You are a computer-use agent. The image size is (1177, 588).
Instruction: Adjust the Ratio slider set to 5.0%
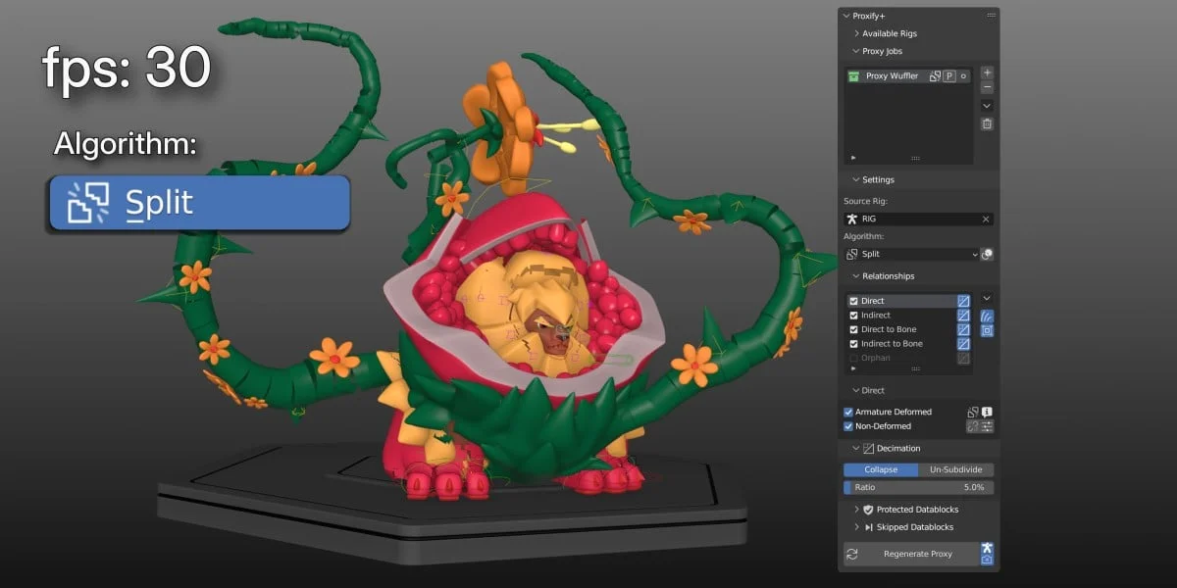[918, 487]
